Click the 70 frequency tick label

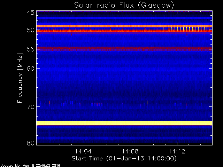coord(31,107)
